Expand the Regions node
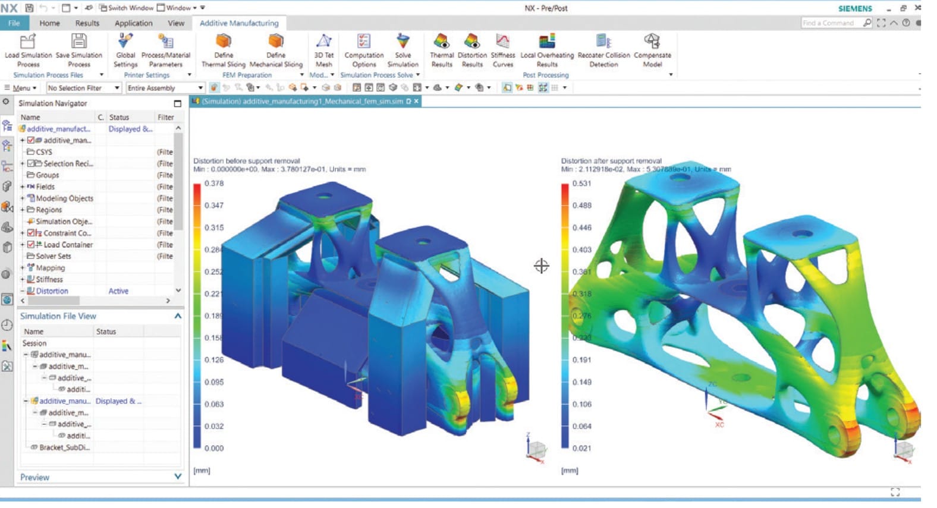Viewport: 937px width, 508px height. [x=23, y=210]
